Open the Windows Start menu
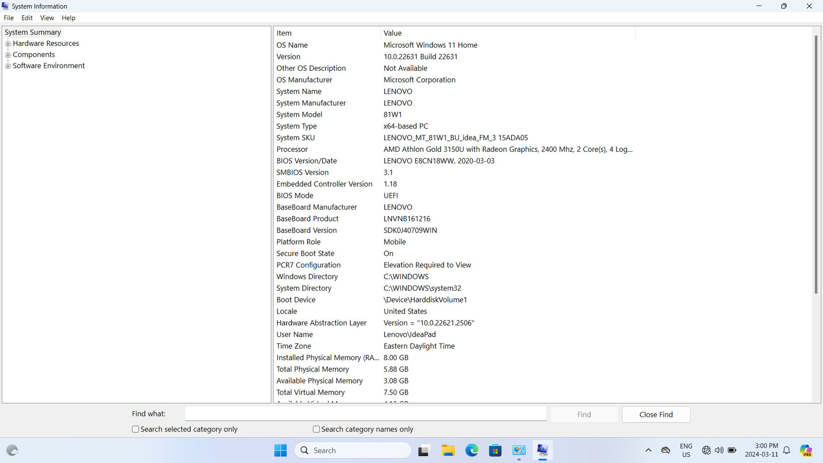 tap(281, 450)
